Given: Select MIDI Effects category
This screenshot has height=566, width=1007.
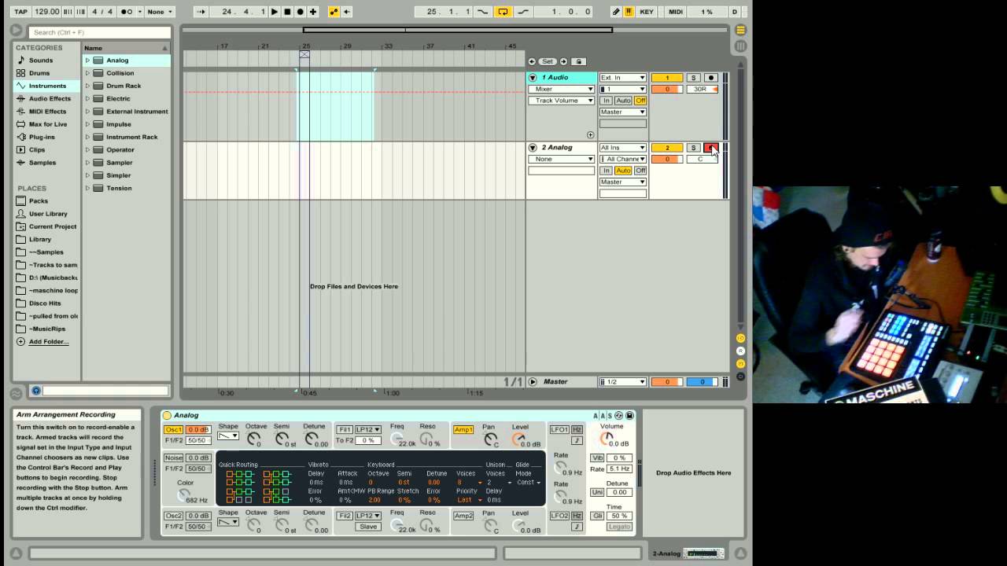Looking at the screenshot, I should (47, 112).
